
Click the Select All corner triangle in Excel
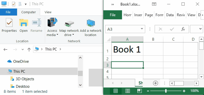(108, 39)
